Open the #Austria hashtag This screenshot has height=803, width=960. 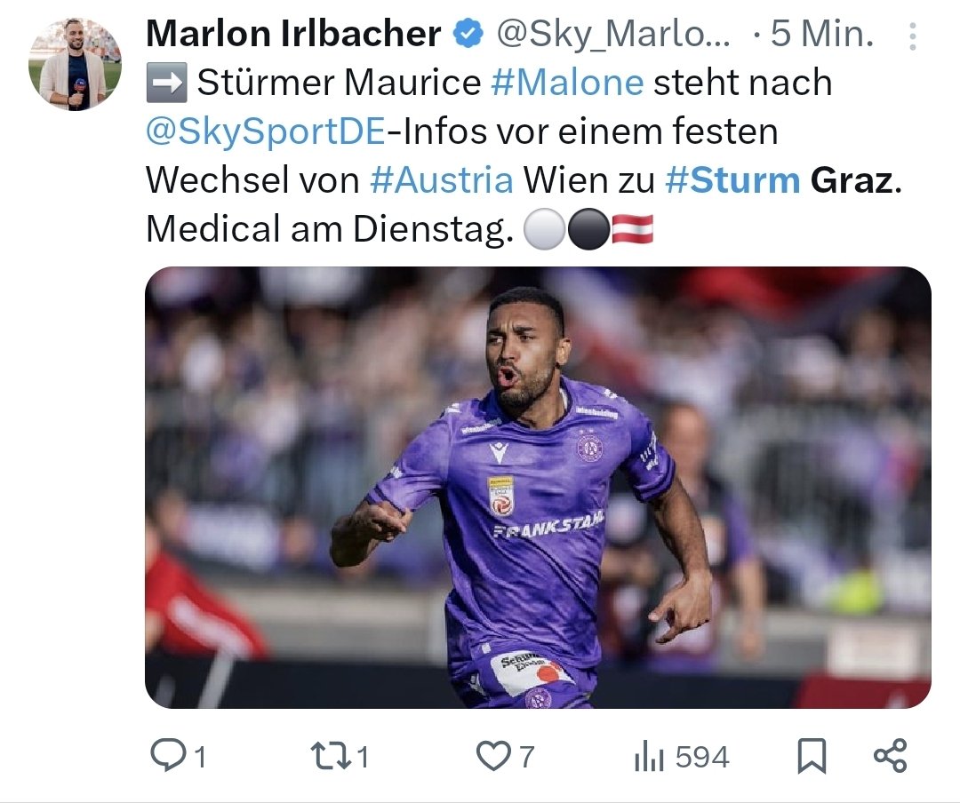442,180
